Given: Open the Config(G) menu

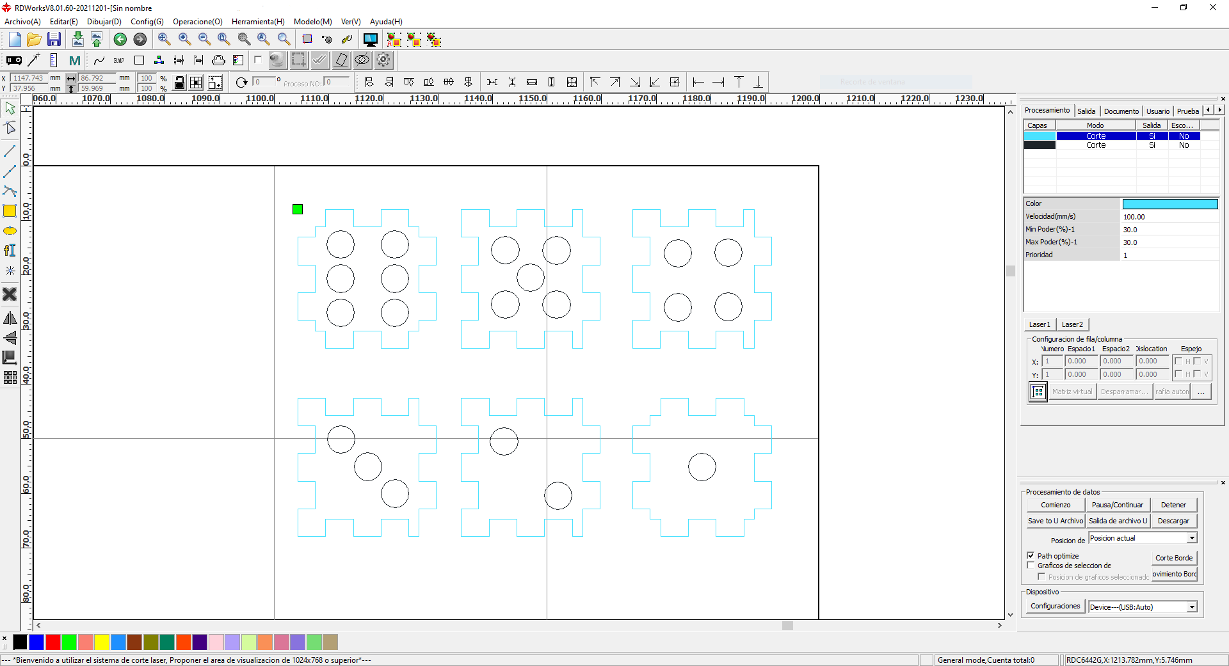Looking at the screenshot, I should point(147,22).
